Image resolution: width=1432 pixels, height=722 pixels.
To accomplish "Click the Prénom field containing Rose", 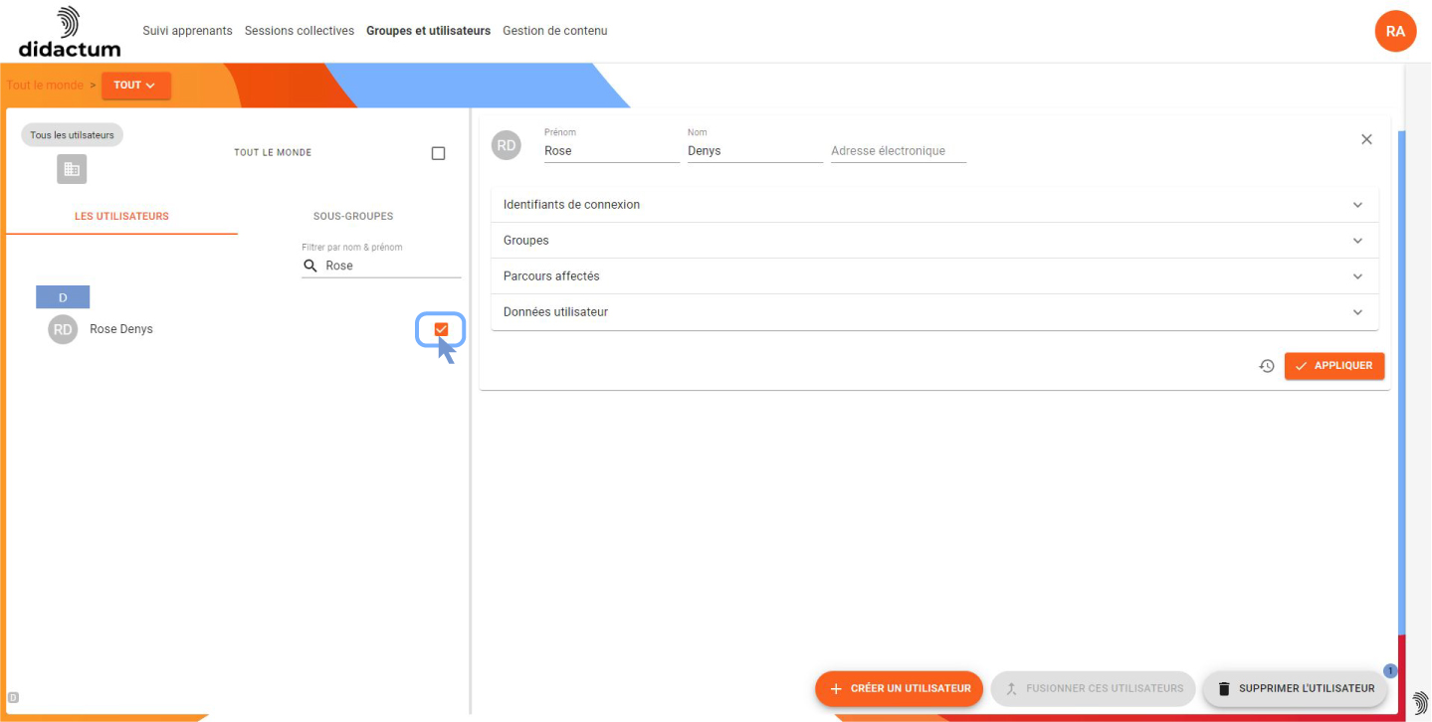I will click(x=612, y=151).
